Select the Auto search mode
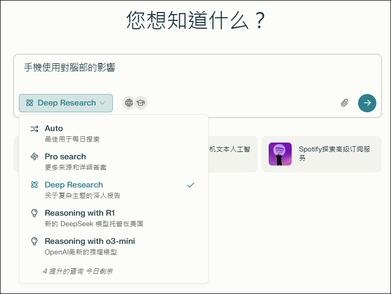391x294 pixels. tap(113, 133)
